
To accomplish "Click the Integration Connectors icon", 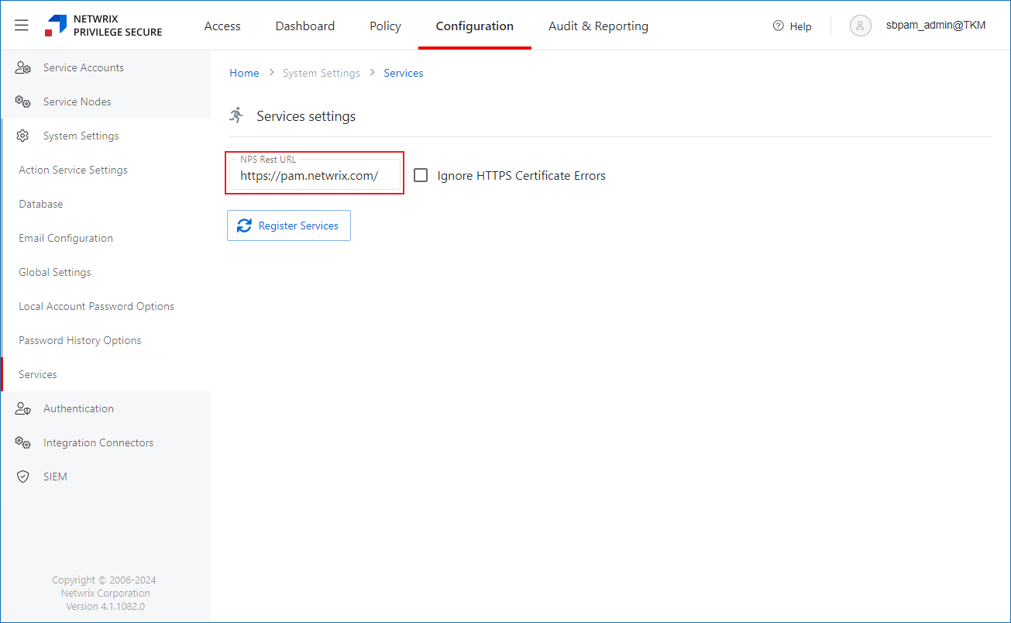I will click(22, 442).
